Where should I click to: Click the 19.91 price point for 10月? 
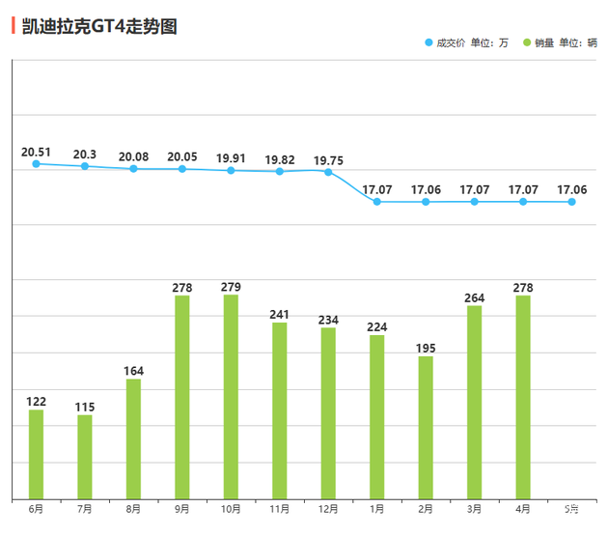pyautogui.click(x=231, y=171)
